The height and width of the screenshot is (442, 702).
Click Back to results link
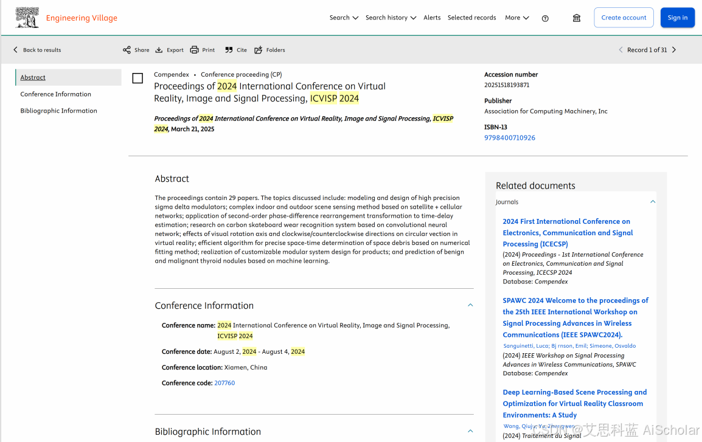tap(42, 50)
